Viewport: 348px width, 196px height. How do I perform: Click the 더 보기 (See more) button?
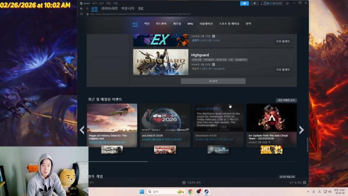[x=213, y=81]
